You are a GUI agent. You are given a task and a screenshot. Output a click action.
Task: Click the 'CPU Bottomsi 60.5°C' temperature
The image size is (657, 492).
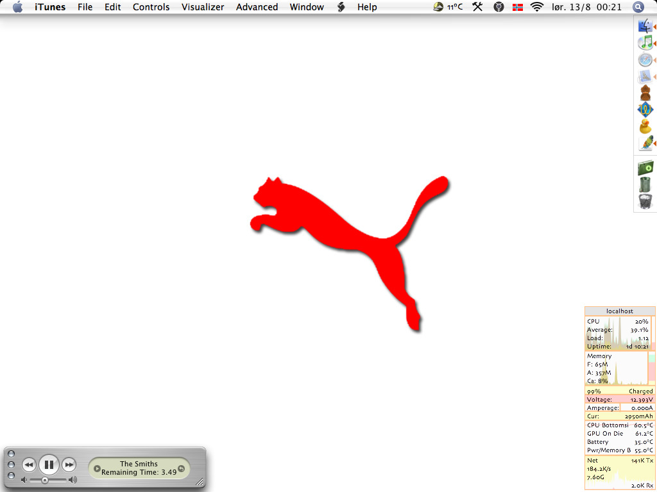point(620,425)
